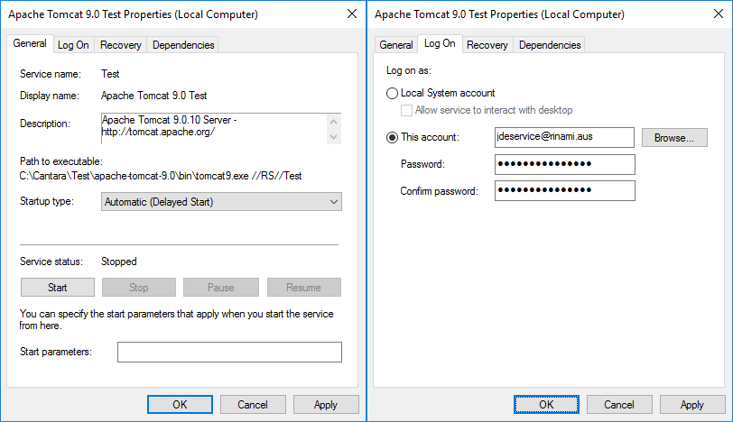Toggle Allow service to interact with desktop
Image resolution: width=733 pixels, height=422 pixels.
tap(406, 110)
